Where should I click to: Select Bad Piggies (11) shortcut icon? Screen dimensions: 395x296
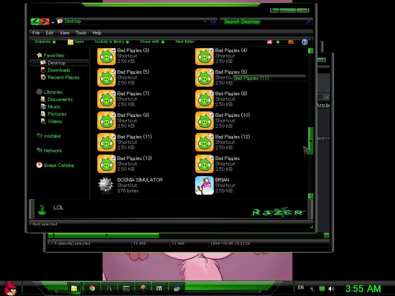pos(106,143)
